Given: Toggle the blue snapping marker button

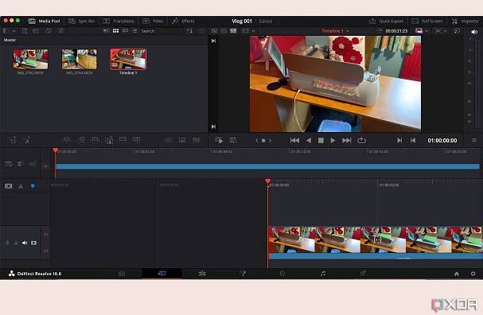Looking at the screenshot, I should (33, 186).
